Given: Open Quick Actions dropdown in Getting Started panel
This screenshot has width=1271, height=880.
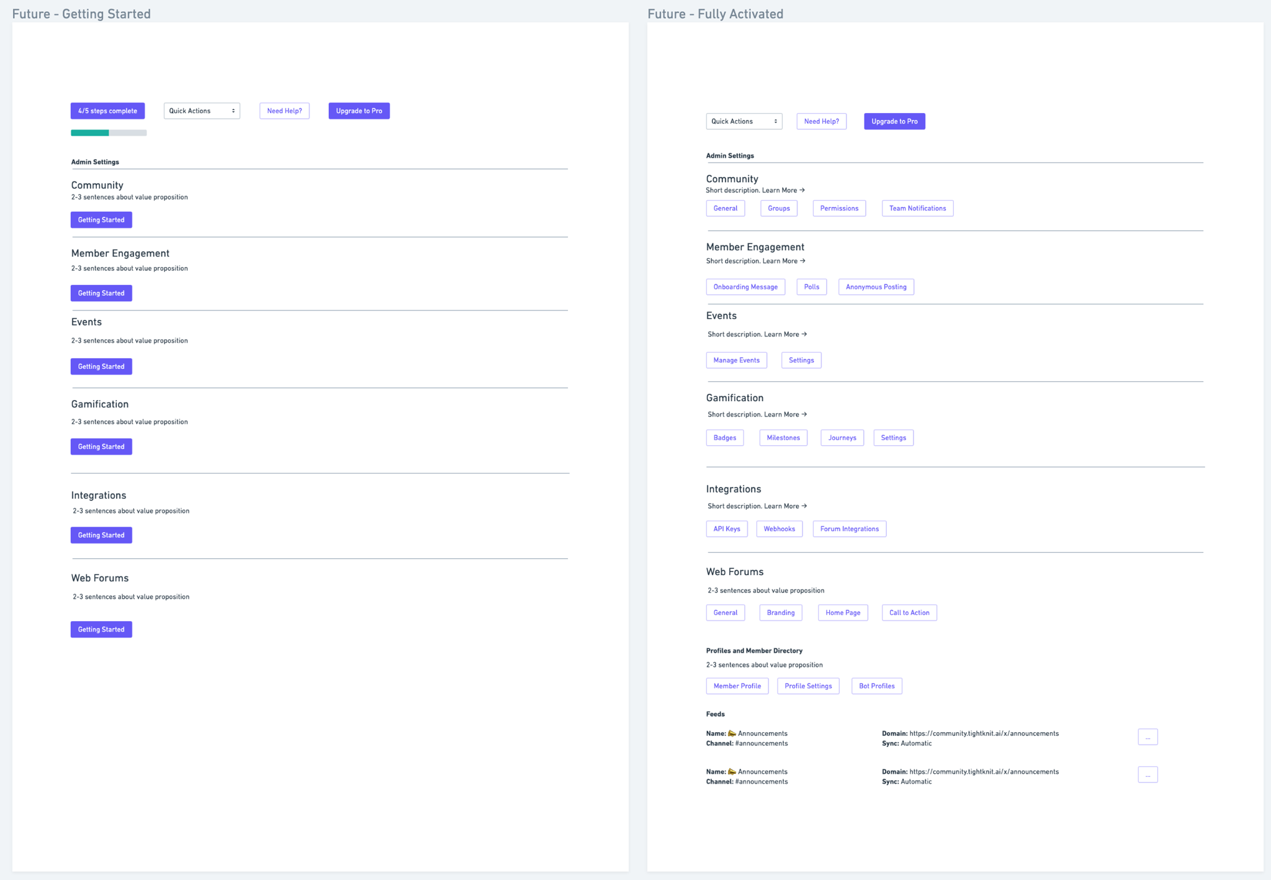Looking at the screenshot, I should (x=202, y=111).
